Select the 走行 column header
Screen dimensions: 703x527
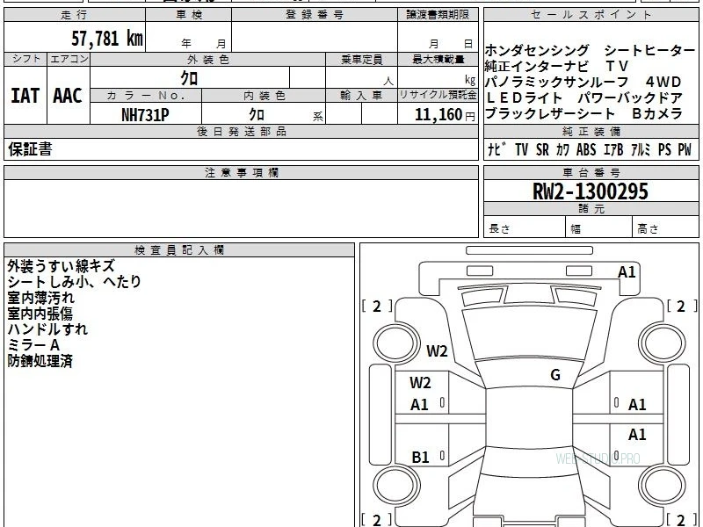click(x=75, y=15)
